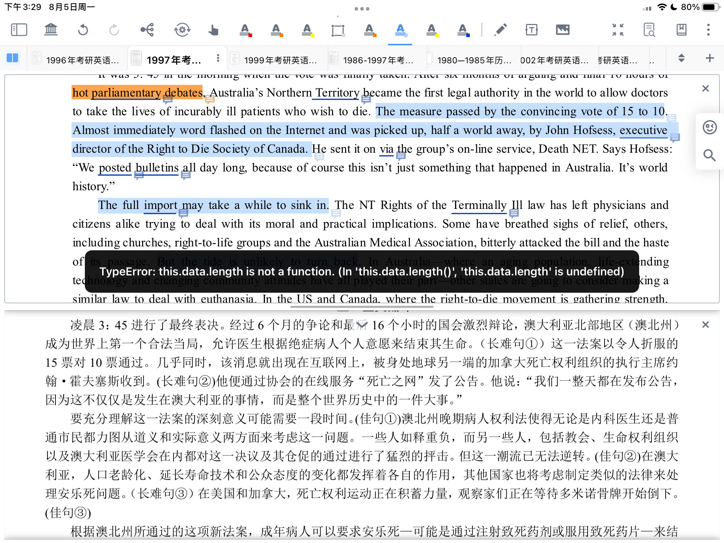Open the note icon under 'import'
The width and height of the screenshot is (724, 543).
[x=183, y=213]
